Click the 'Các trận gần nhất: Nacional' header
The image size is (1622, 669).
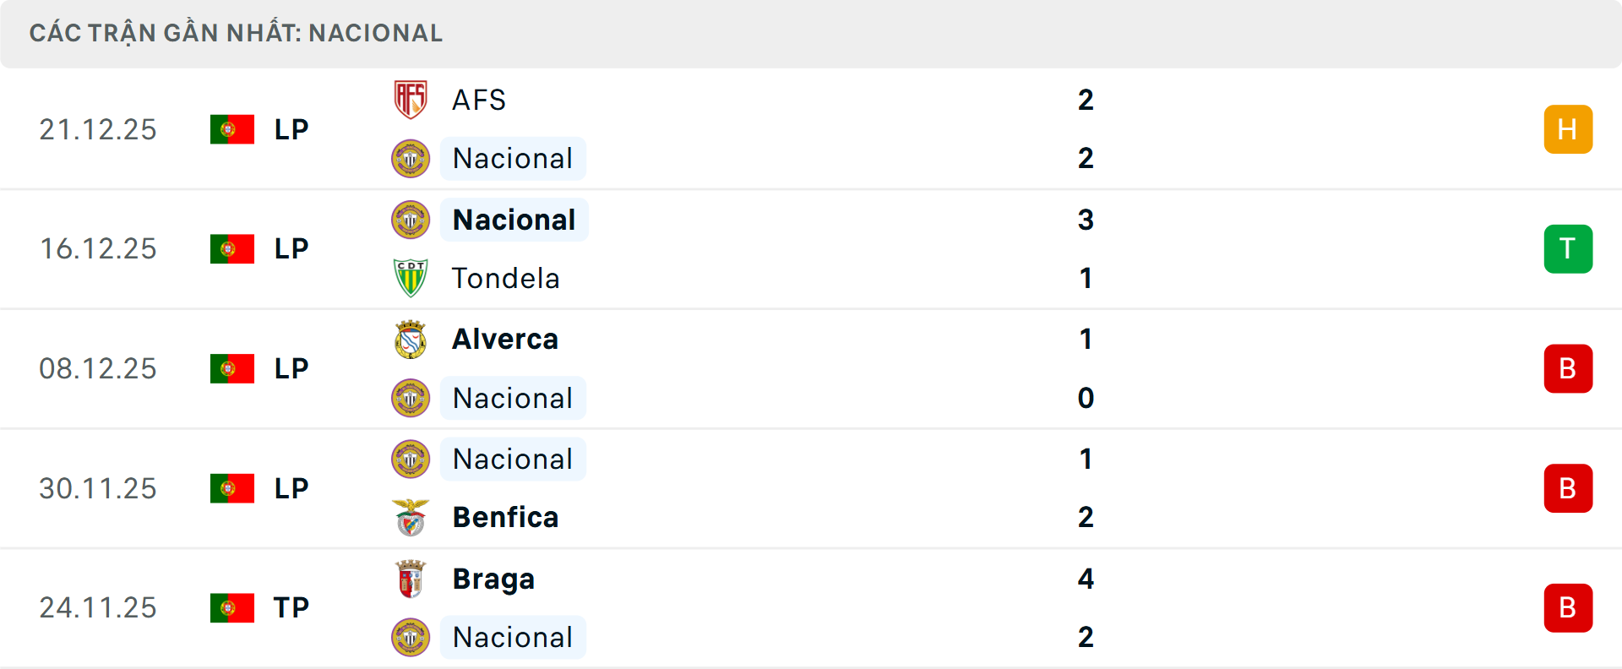236,33
